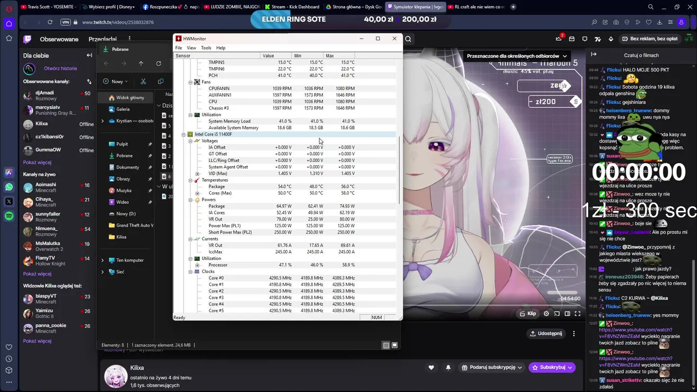Open HWMonitor File menu
Screen dimensions: 697x392
click(x=179, y=48)
